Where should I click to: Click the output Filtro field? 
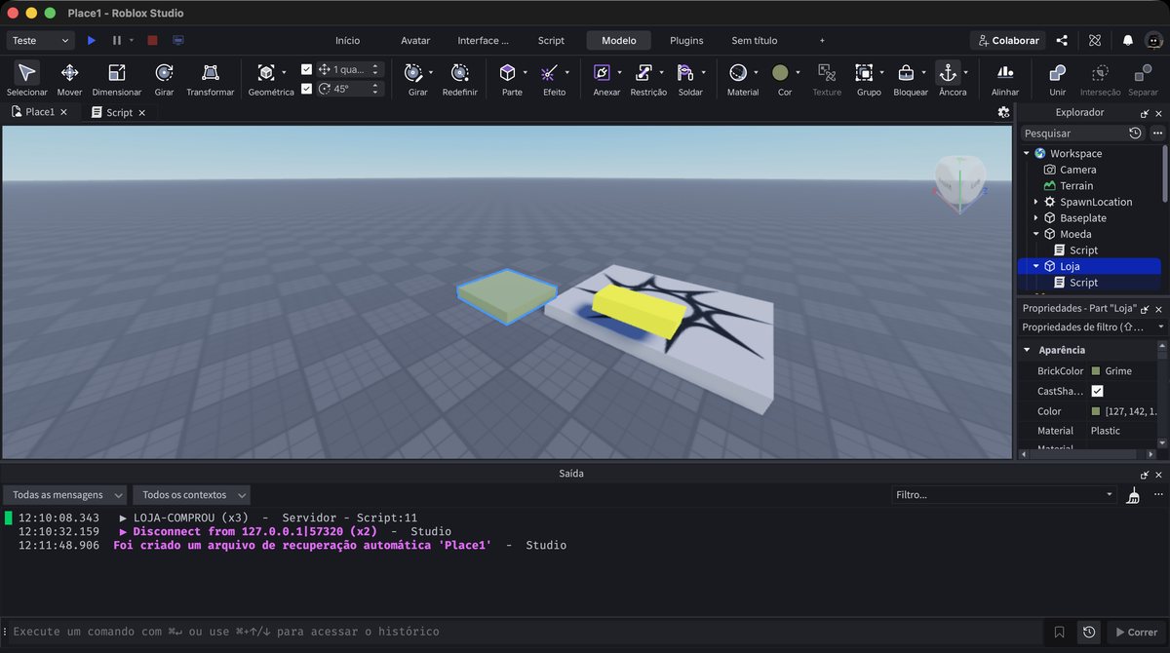(1004, 495)
